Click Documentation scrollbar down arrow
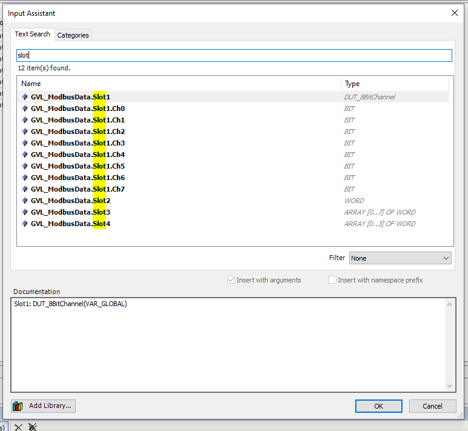The width and height of the screenshot is (468, 431). [x=449, y=386]
